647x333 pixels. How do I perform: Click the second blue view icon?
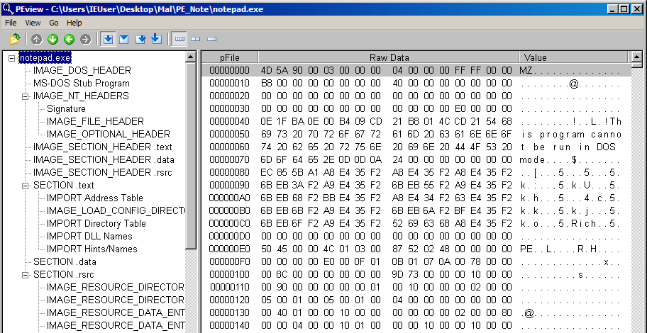124,39
